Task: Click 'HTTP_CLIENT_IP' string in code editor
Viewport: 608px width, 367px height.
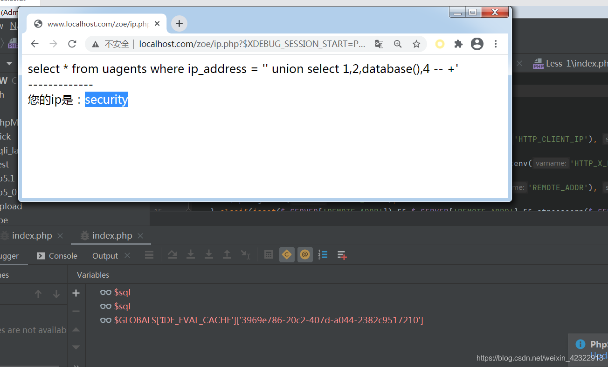Action: pyautogui.click(x=552, y=139)
